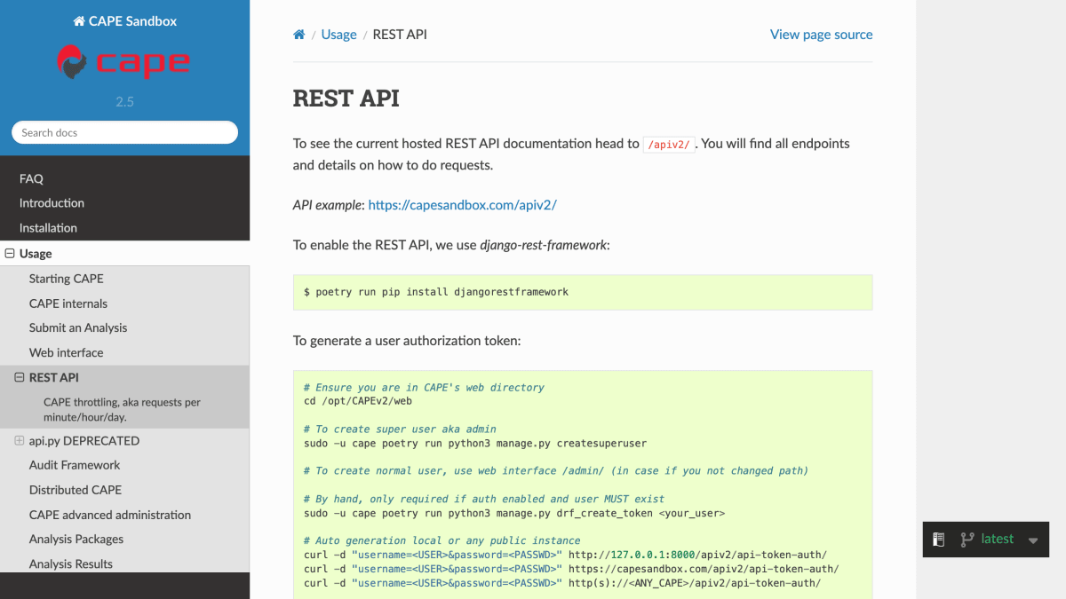Click the home icon in breadcrumbs

(x=299, y=35)
